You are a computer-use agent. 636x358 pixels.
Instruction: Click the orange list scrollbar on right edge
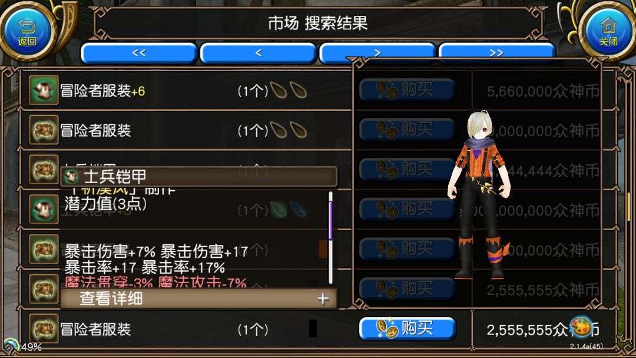(x=628, y=206)
